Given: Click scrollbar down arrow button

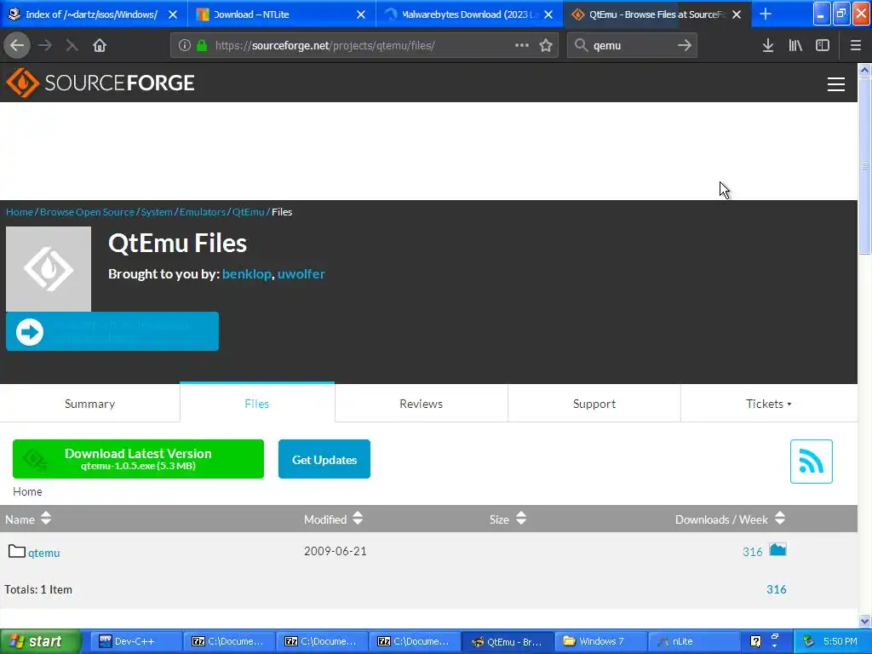Looking at the screenshot, I should click(864, 621).
